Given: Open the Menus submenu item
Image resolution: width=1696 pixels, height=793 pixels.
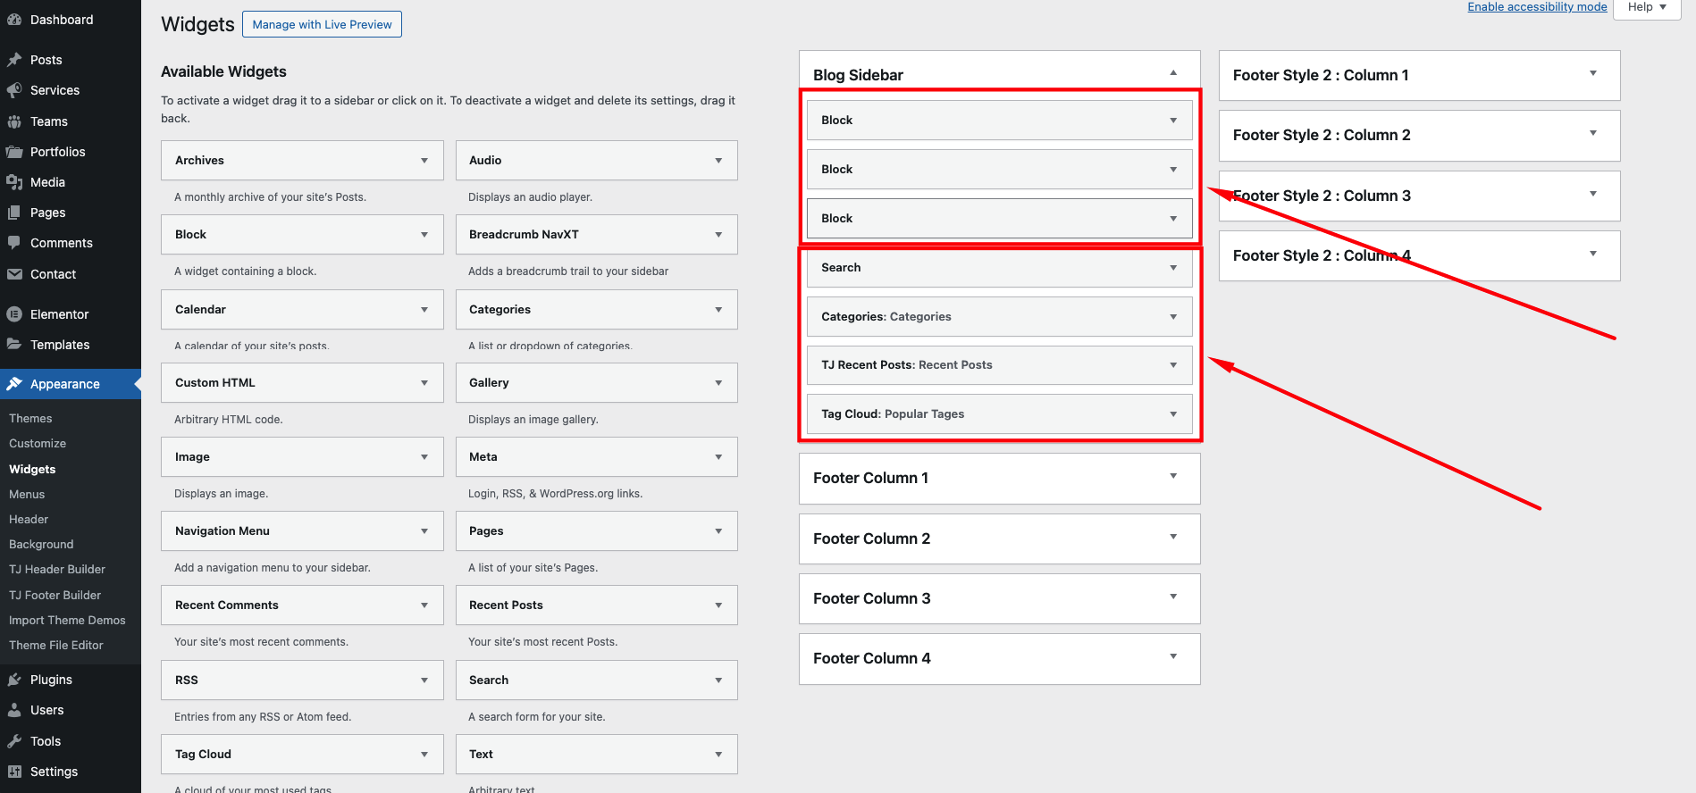Looking at the screenshot, I should (x=27, y=494).
